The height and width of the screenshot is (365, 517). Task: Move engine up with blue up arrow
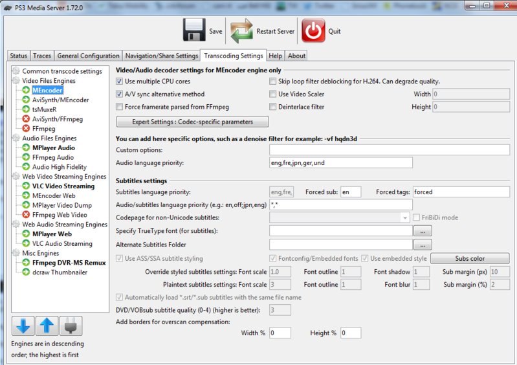47,326
